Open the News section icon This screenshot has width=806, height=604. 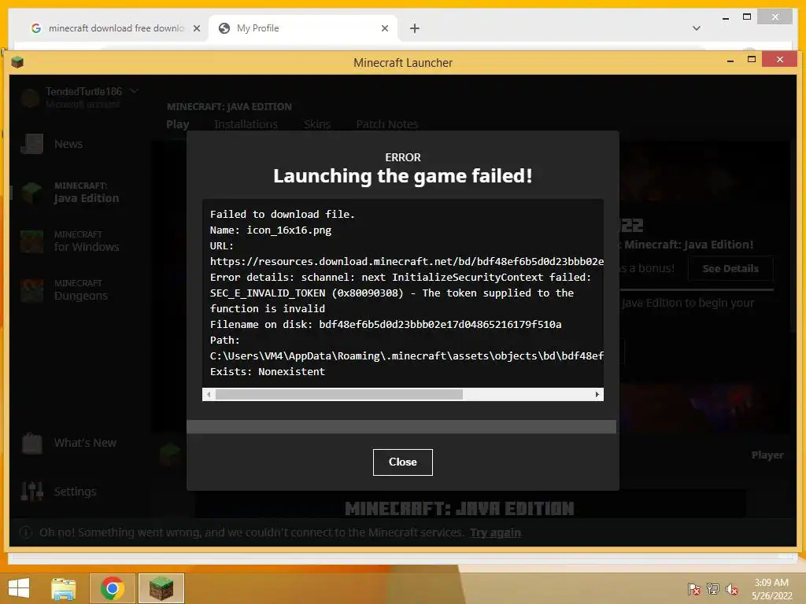(x=31, y=144)
